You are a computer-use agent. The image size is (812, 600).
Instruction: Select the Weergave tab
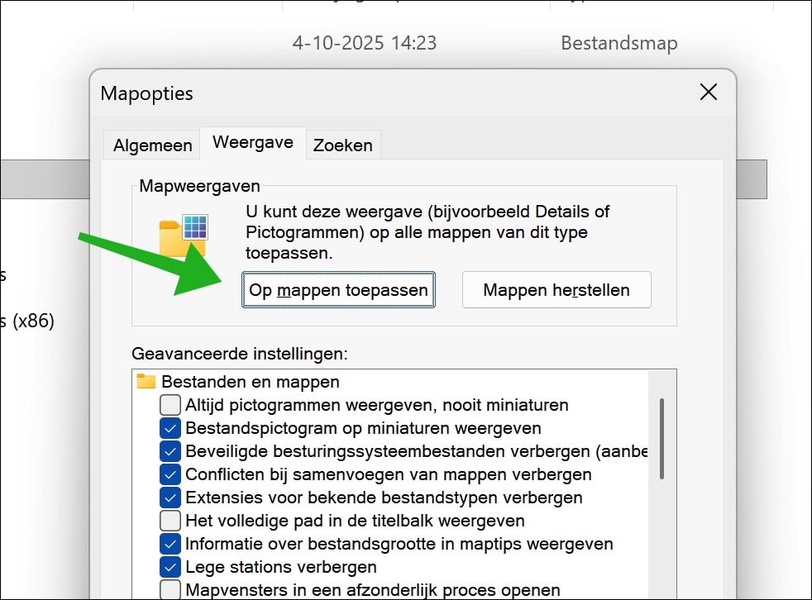pos(252,142)
